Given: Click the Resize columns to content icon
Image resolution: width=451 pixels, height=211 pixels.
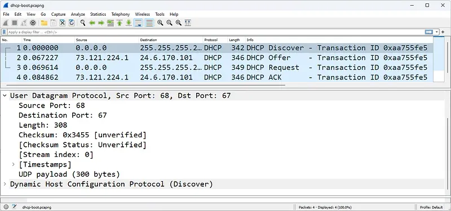Looking at the screenshot, I should tap(188, 23).
